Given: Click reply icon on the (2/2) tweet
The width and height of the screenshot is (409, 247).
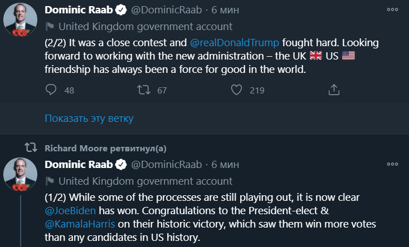Looking at the screenshot, I should pos(51,90).
